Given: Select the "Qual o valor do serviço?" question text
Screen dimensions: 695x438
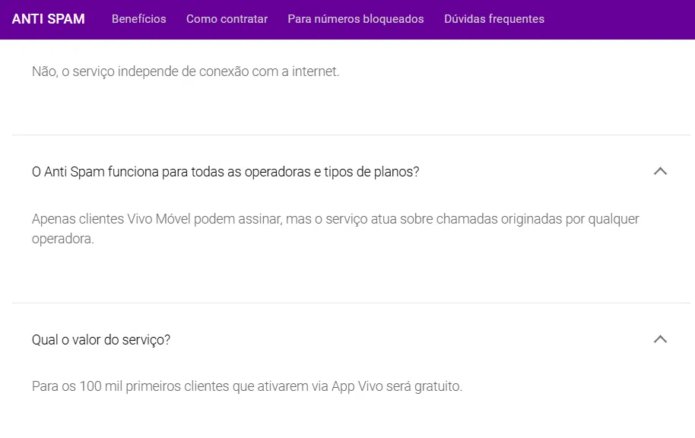Looking at the screenshot, I should [101, 340].
